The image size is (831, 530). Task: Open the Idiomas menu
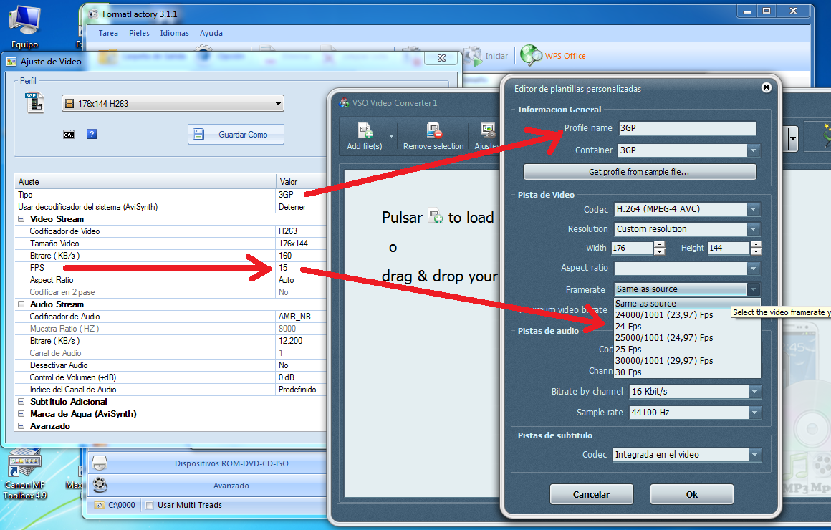(x=174, y=33)
